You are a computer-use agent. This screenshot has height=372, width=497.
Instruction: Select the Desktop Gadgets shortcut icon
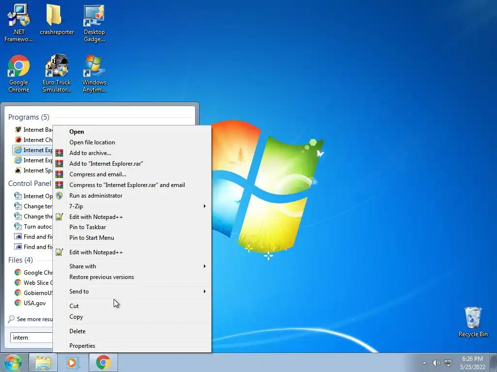[x=94, y=23]
